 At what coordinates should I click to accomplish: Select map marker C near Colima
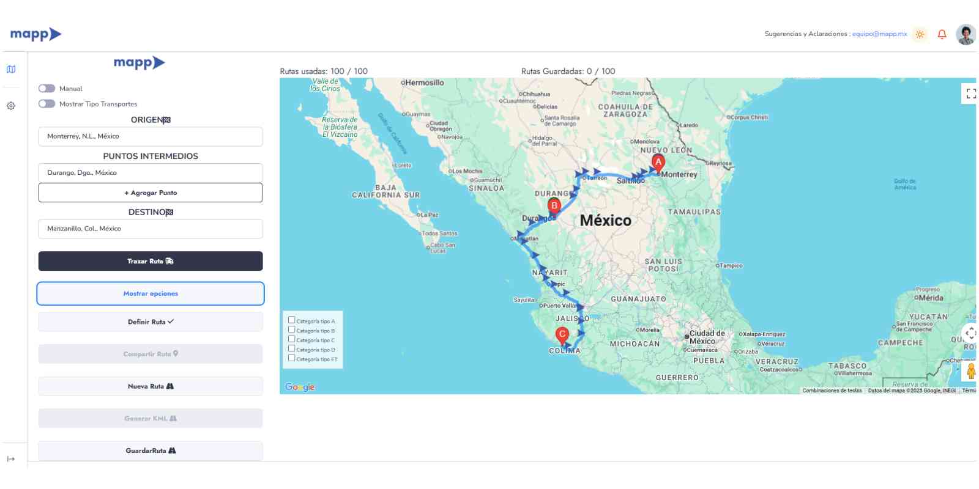(562, 335)
